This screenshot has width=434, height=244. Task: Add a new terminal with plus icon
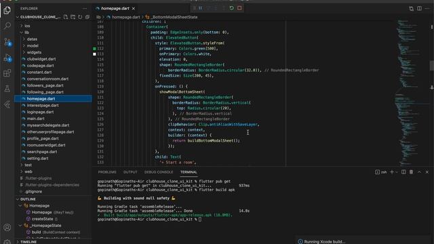392,172
